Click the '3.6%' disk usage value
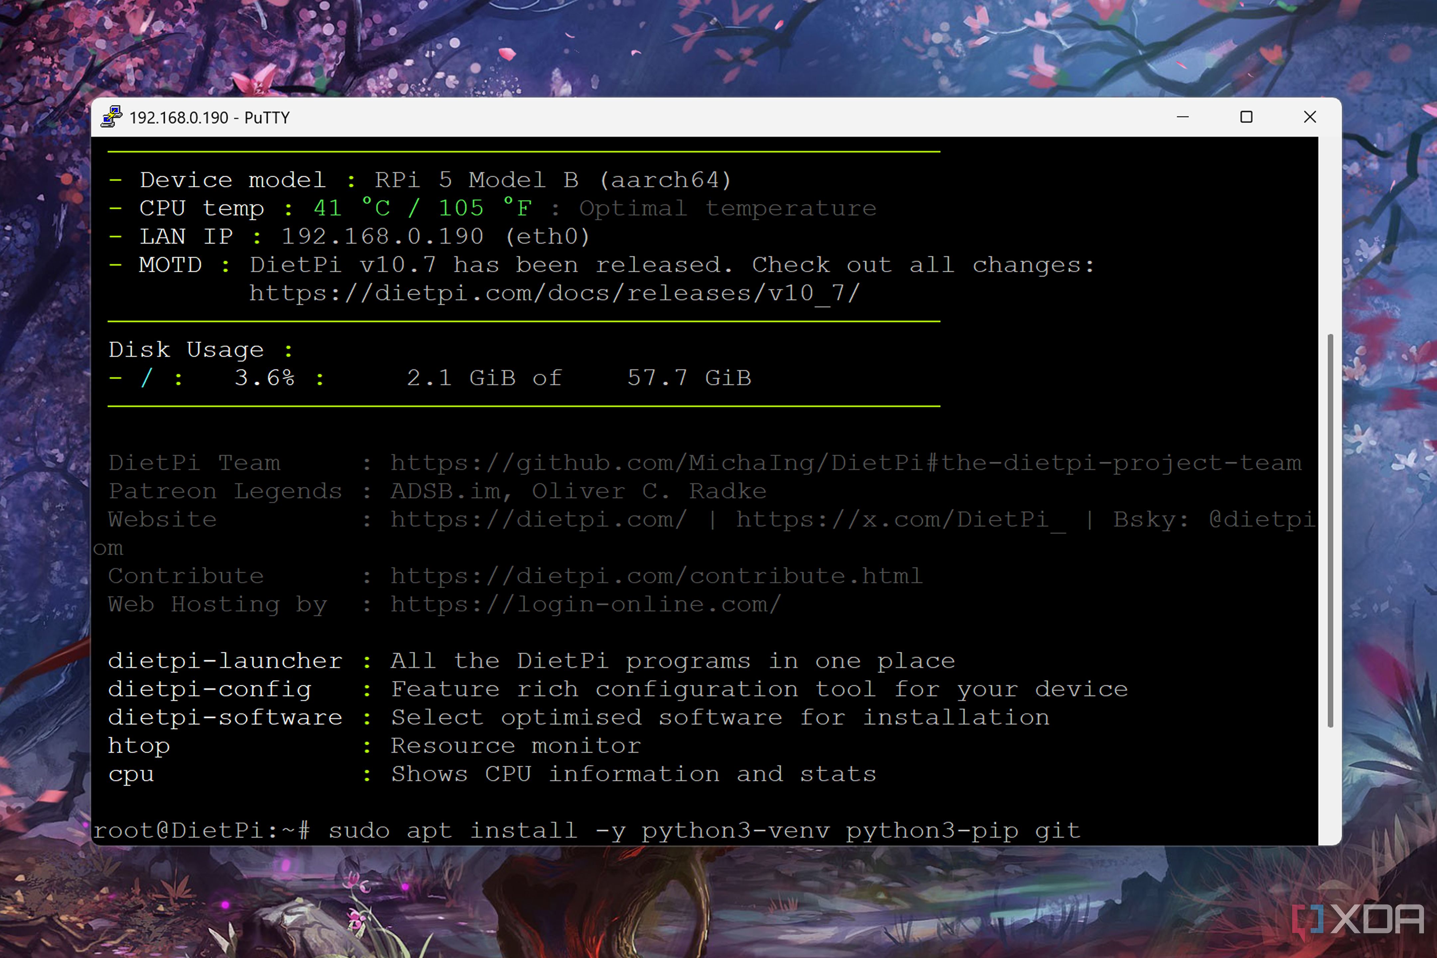Viewport: 1437px width, 958px height. click(x=264, y=378)
